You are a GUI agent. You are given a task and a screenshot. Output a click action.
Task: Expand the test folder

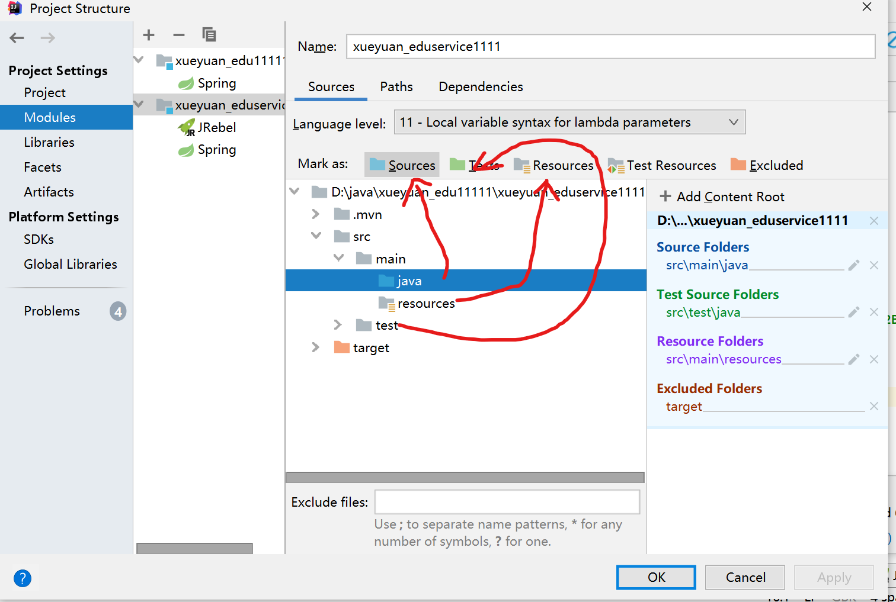click(x=338, y=325)
